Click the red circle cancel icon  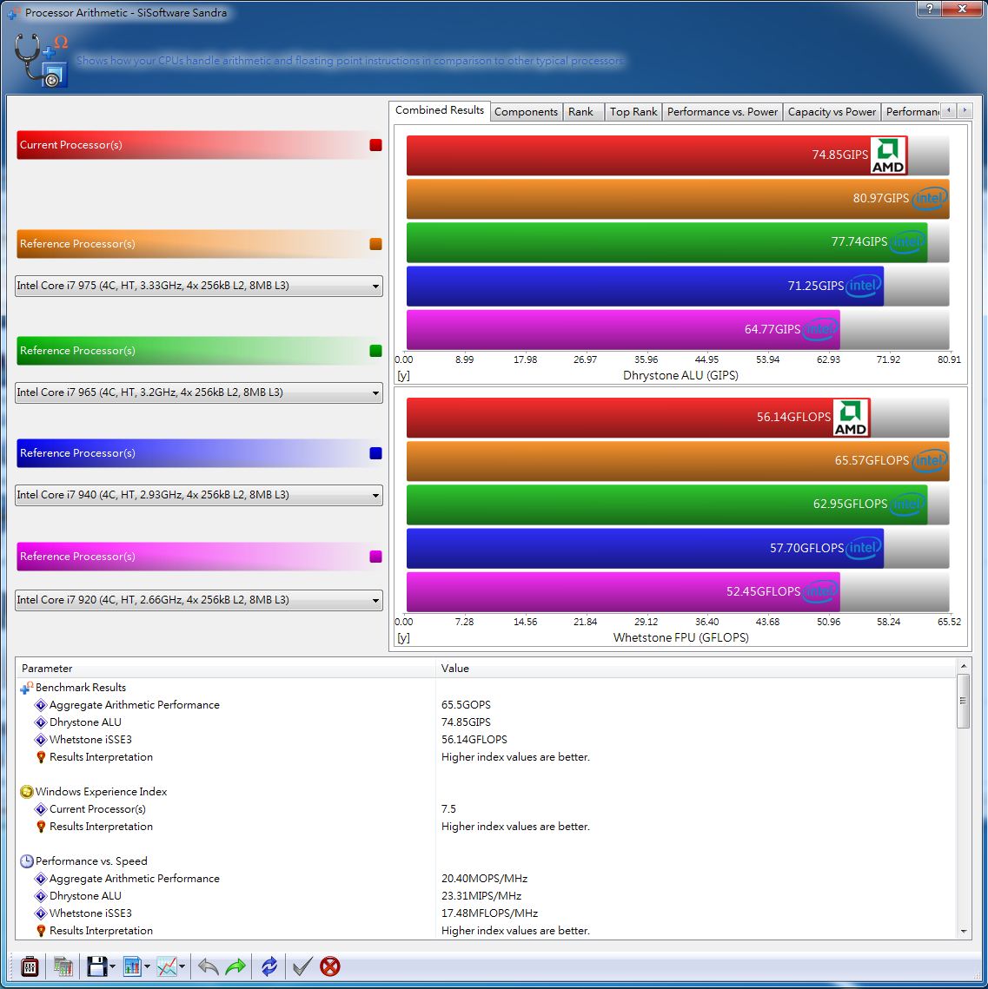pos(330,966)
